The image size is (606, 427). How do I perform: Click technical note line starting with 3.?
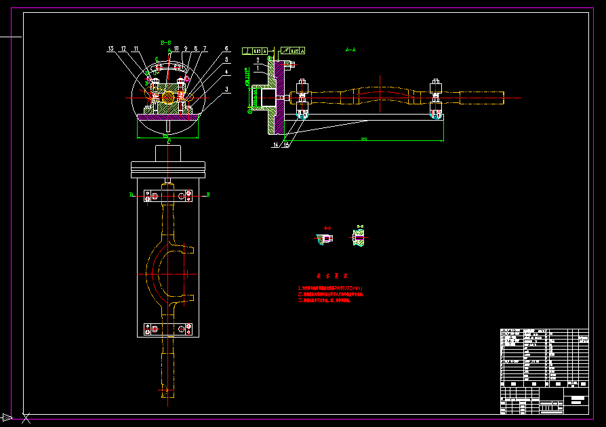pos(324,300)
